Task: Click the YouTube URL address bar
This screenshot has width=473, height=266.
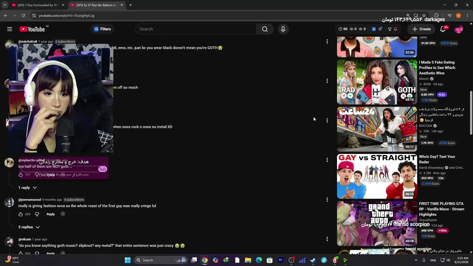Action: [218, 16]
